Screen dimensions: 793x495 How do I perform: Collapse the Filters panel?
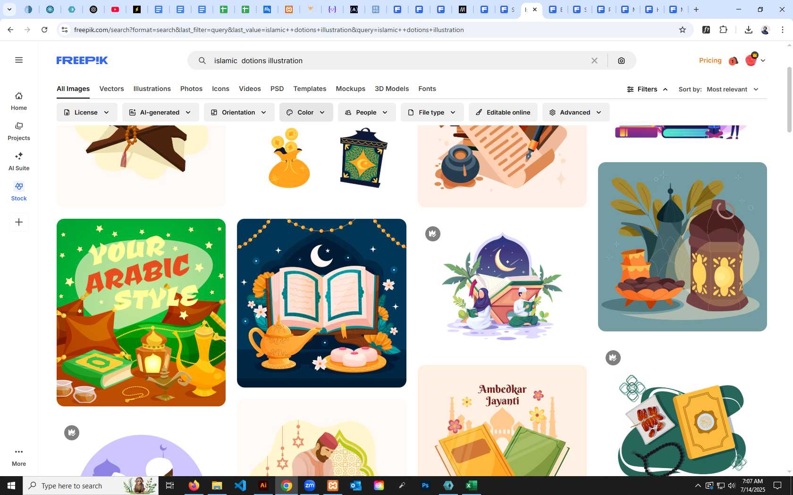[647, 89]
